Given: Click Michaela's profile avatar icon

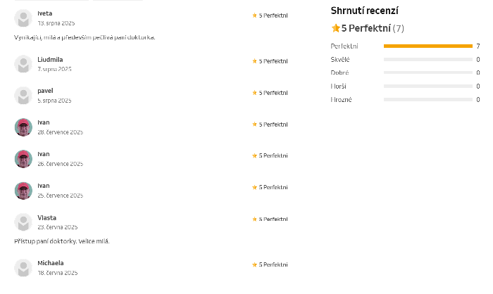Looking at the screenshot, I should (x=23, y=267).
